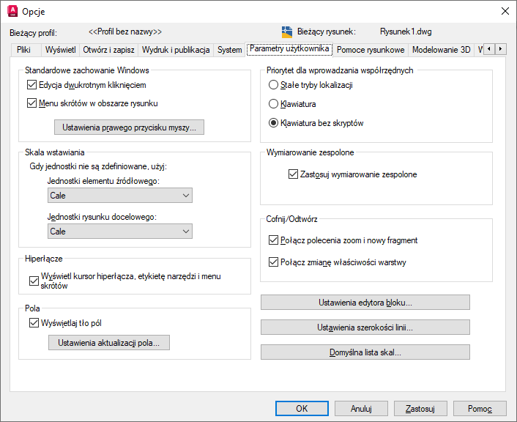Confirm the dialog with OK
This screenshot has height=422, width=517.
pyautogui.click(x=302, y=408)
